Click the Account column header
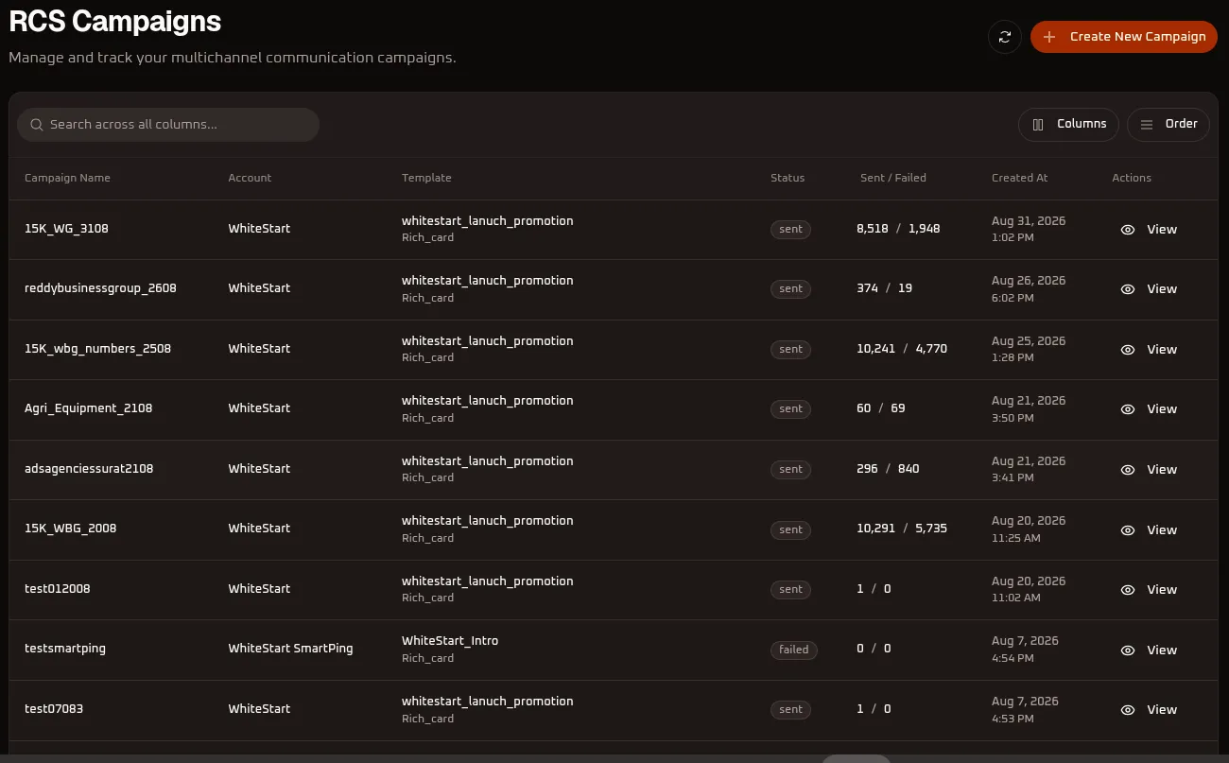This screenshot has height=763, width=1229. coord(250,178)
